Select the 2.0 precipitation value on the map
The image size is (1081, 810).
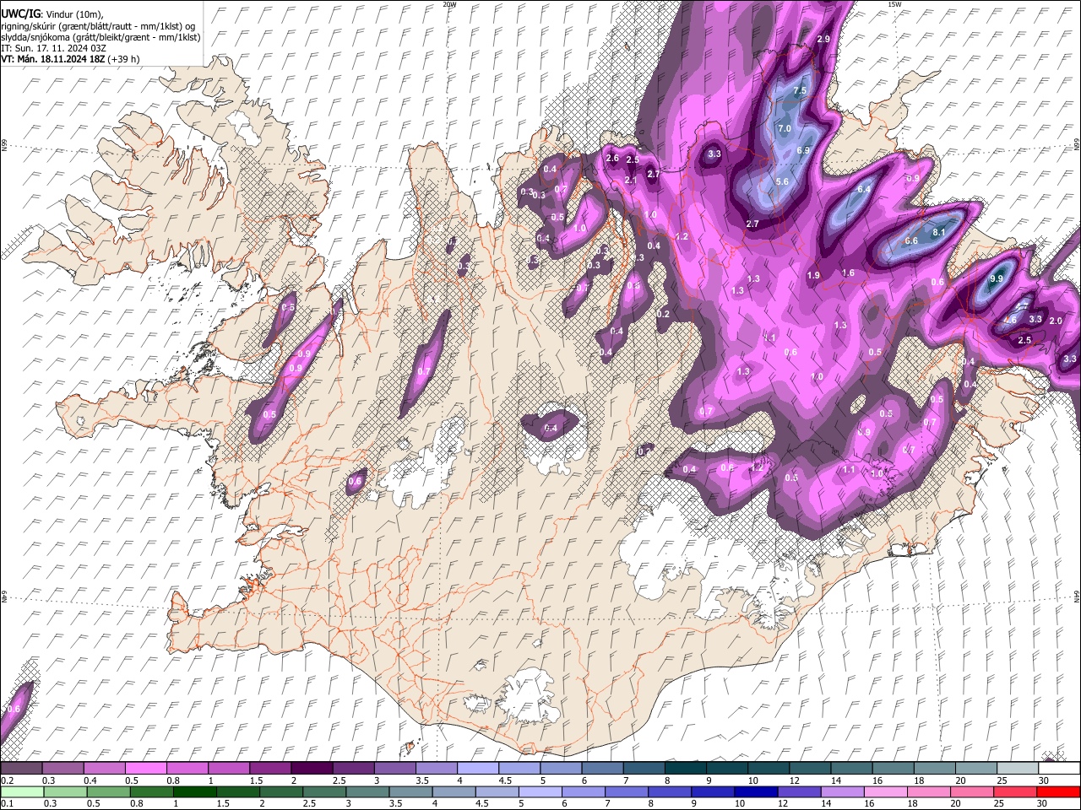click(x=1056, y=321)
